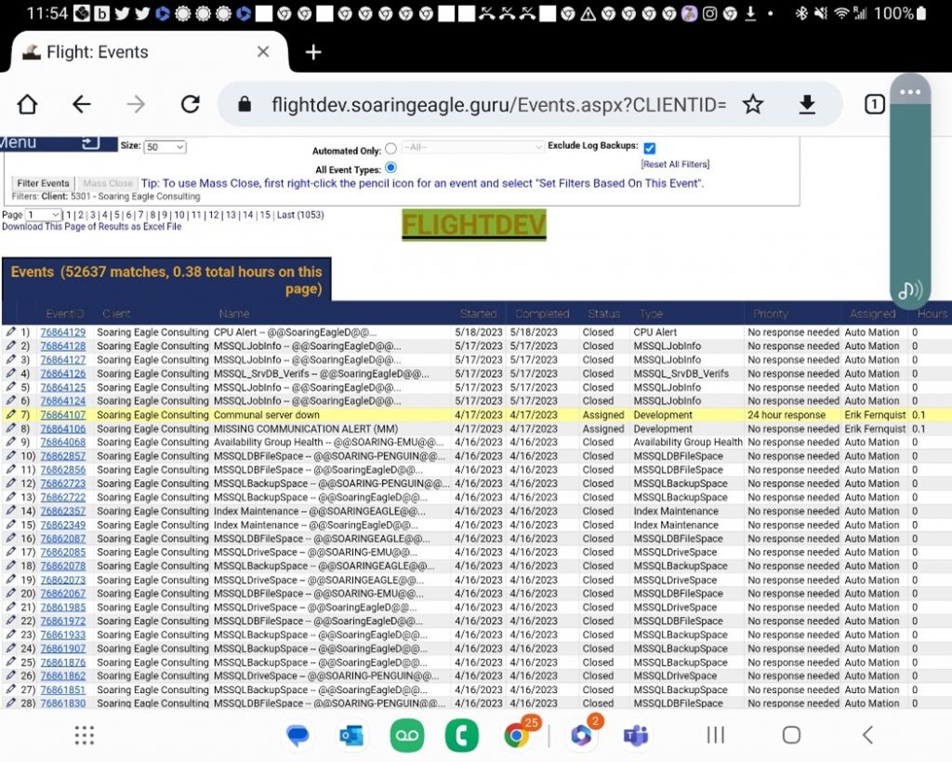Viewport: 952px width, 762px height.
Task: Click the pencil icon beside event 76864129
Action: click(x=8, y=332)
